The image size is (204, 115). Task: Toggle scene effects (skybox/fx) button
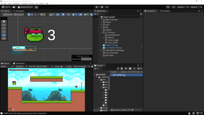74,15
